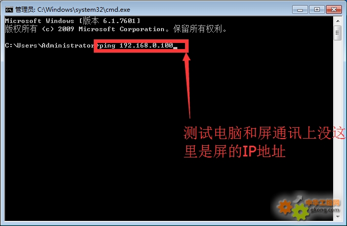The image size is (347, 226).
Task: Click the gkong.com watermark text
Action: pyautogui.click(x=324, y=210)
